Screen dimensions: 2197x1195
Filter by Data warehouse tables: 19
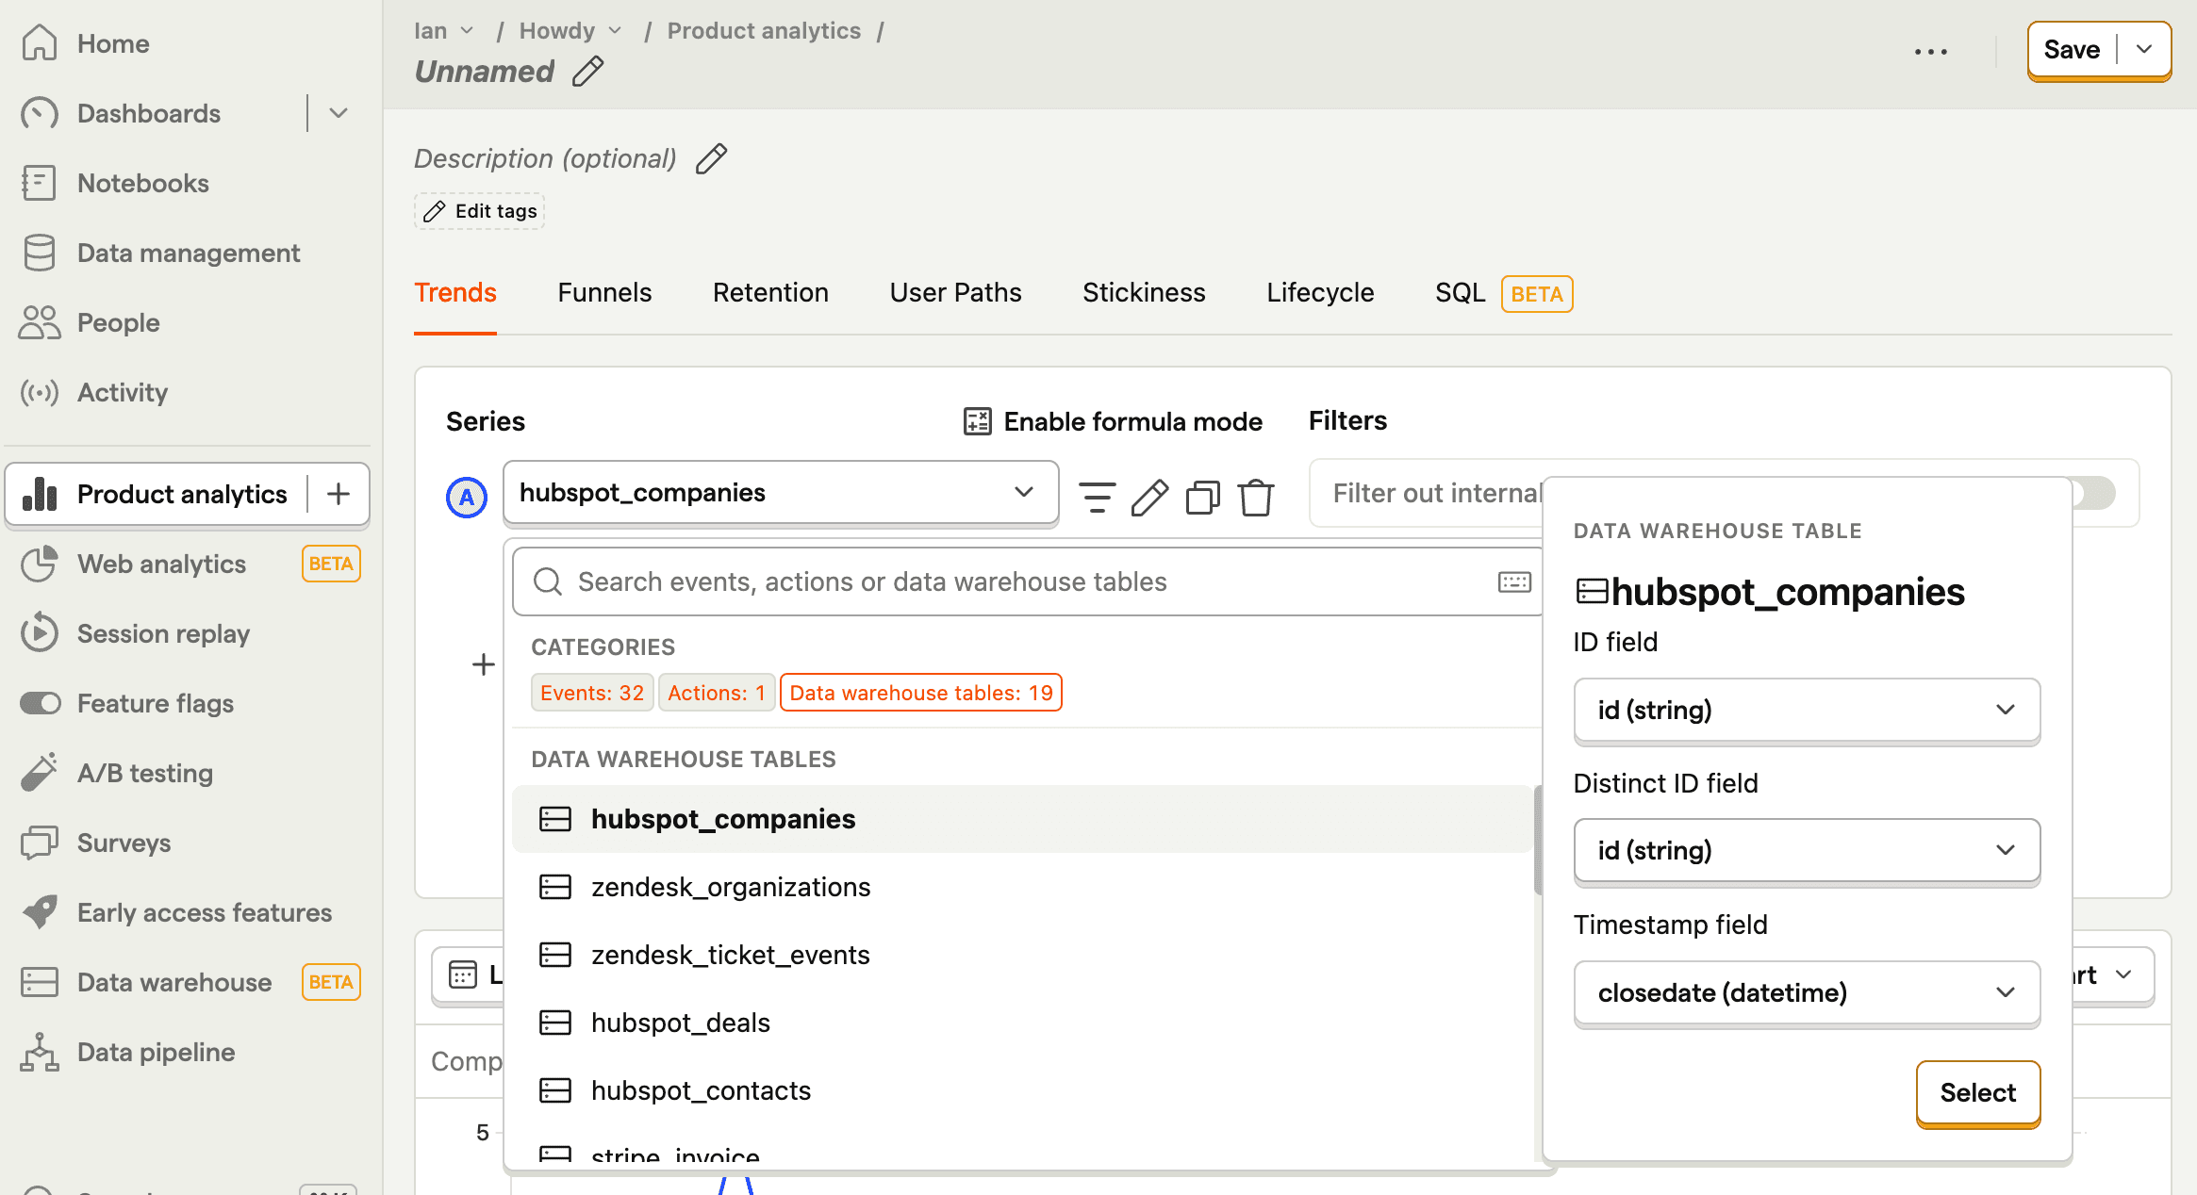point(921,693)
